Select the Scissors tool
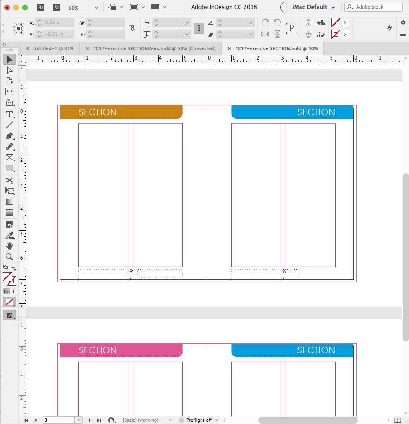This screenshot has height=424, width=409. (x=9, y=180)
